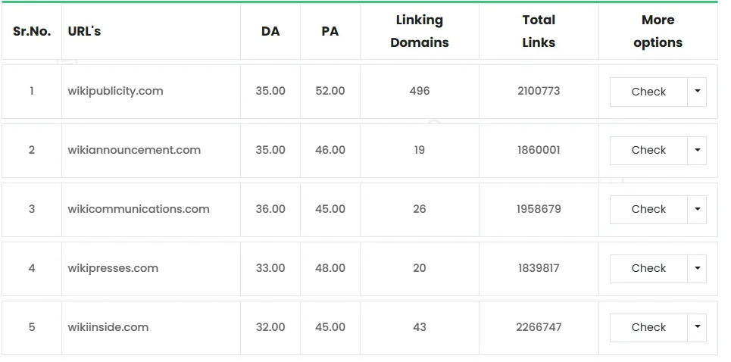Select the wikipublicity.com URL text
The width and height of the screenshot is (731, 362).
click(116, 91)
